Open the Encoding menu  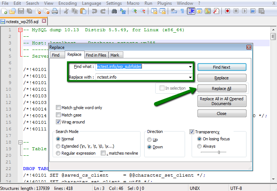[x=67, y=3]
